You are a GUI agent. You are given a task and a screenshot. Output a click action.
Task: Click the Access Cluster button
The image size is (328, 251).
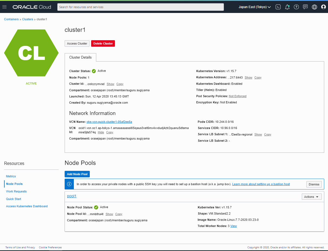pos(77,43)
